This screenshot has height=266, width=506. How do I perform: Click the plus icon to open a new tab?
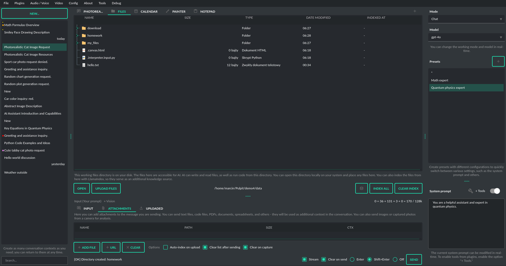pyautogui.click(x=415, y=11)
